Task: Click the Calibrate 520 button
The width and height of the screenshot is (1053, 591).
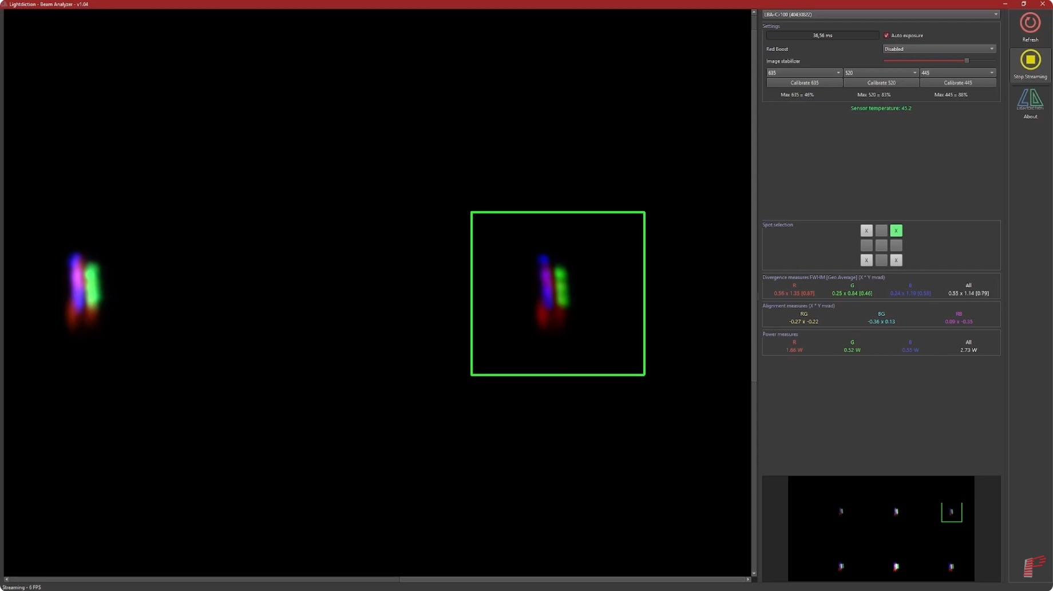Action: [x=881, y=83]
